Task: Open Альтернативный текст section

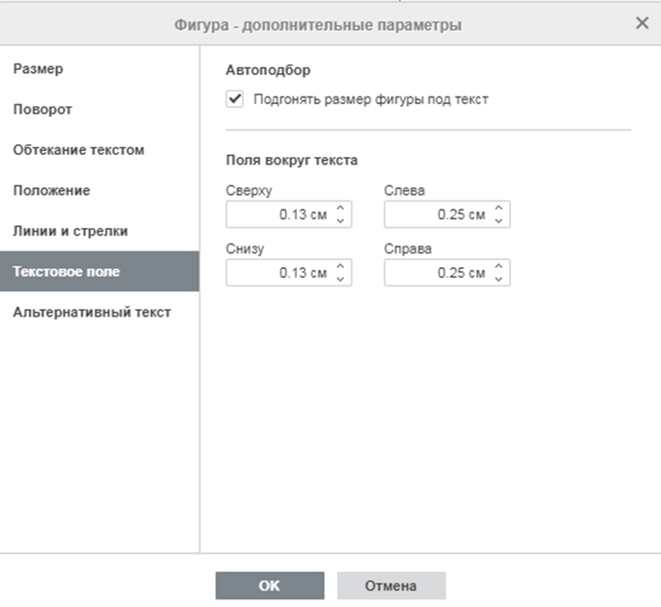Action: (99, 312)
